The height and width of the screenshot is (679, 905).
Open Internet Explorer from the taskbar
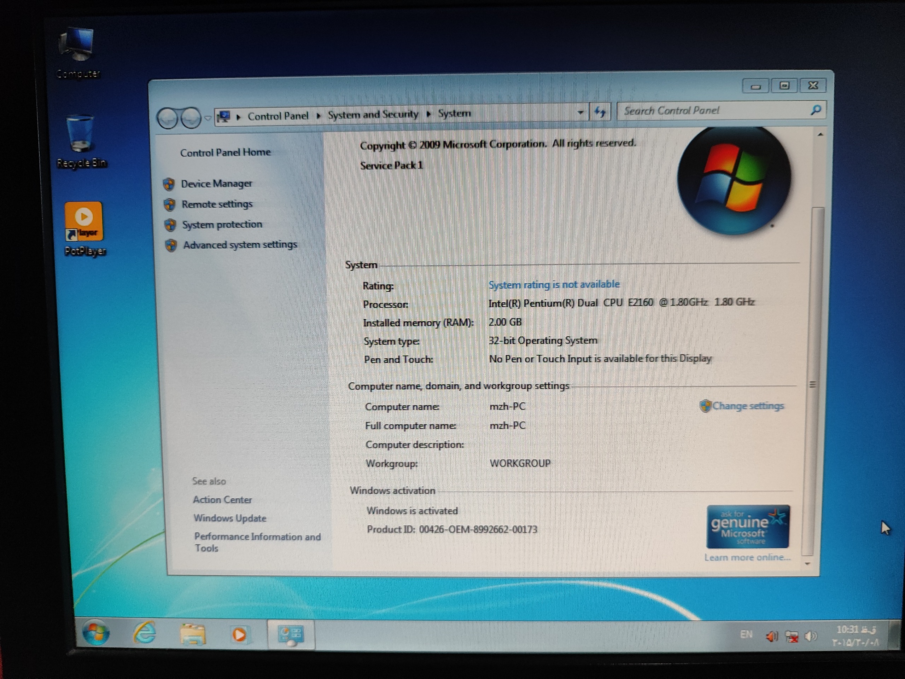point(145,633)
